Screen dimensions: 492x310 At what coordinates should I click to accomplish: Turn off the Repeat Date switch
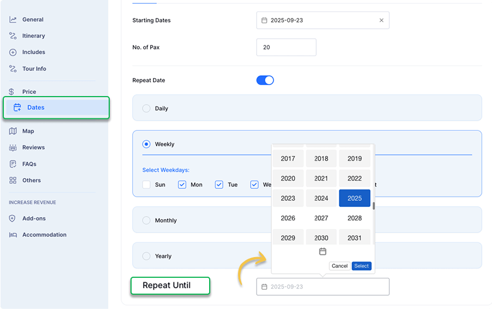(x=265, y=80)
